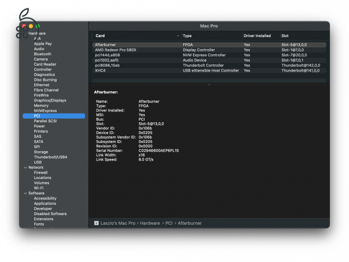The image size is (349, 262).
Task: Open Audio in the sidebar
Action: pyautogui.click(x=39, y=49)
